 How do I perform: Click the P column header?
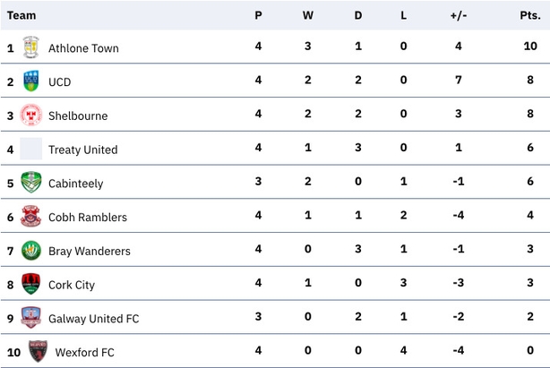tap(258, 15)
